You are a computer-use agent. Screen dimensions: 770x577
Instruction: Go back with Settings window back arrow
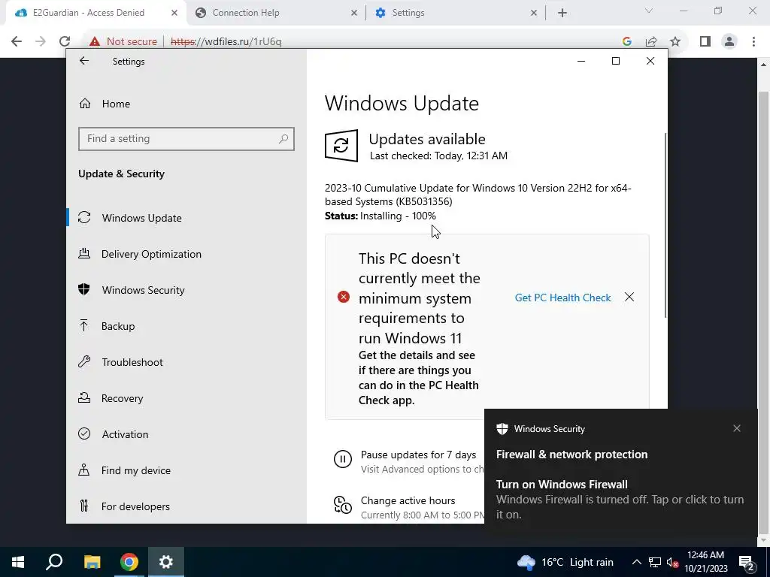84,61
